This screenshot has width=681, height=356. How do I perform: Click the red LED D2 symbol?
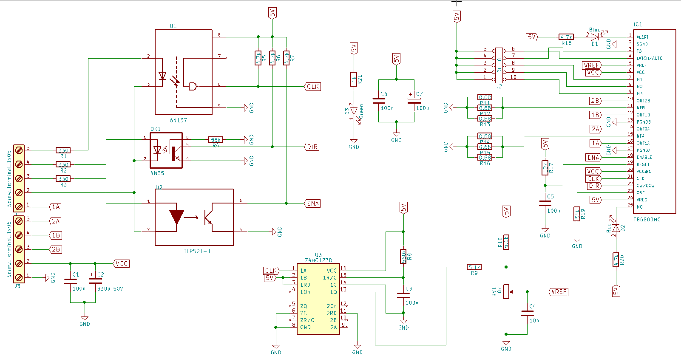[616, 228]
